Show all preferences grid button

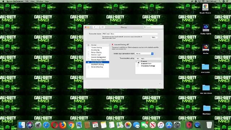click(x=103, y=27)
